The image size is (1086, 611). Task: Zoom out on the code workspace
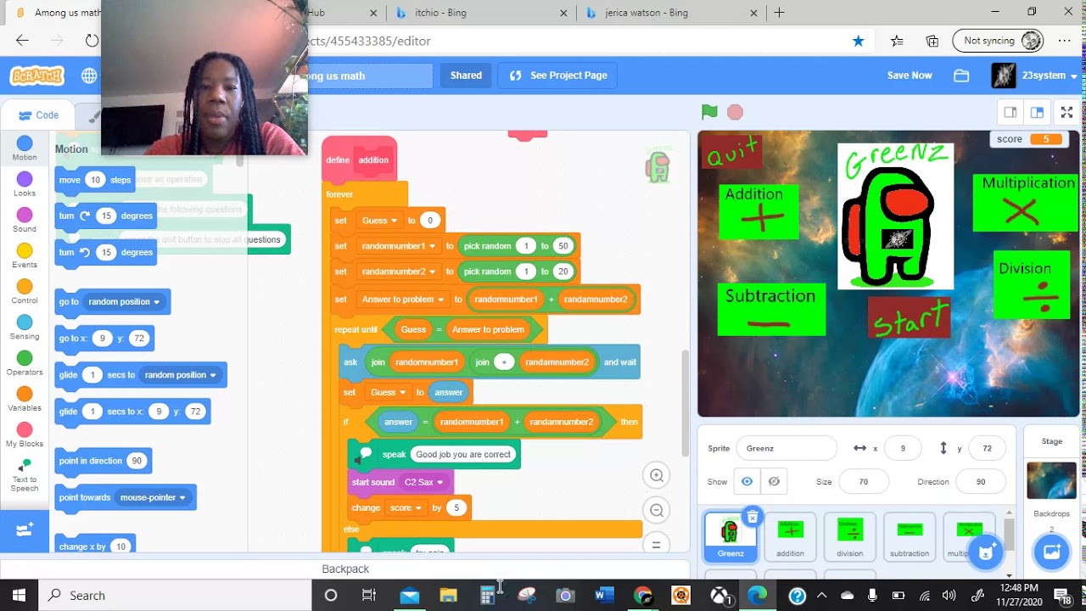657,510
